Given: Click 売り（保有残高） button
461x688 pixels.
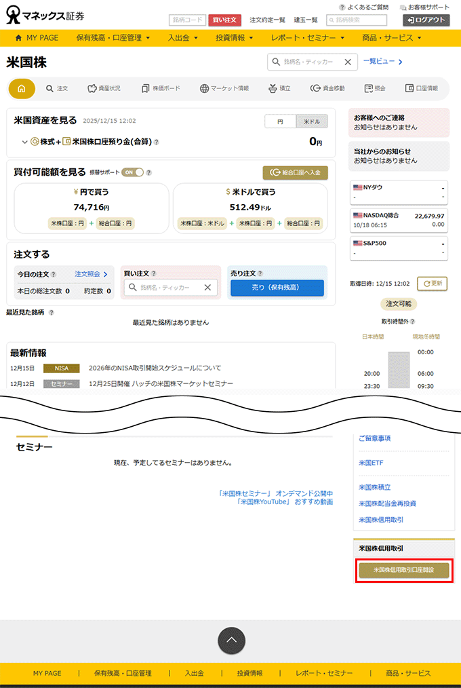Looking at the screenshot, I should point(277,288).
